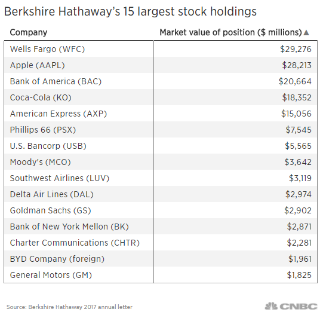
Task: Select Goldman Sachs (GS) row
Action: (161, 210)
